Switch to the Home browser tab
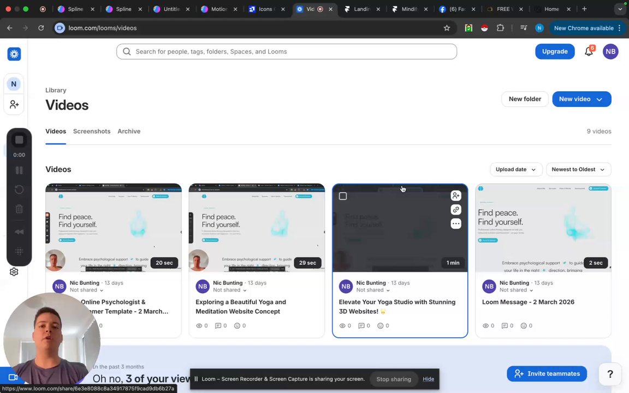 tap(552, 9)
